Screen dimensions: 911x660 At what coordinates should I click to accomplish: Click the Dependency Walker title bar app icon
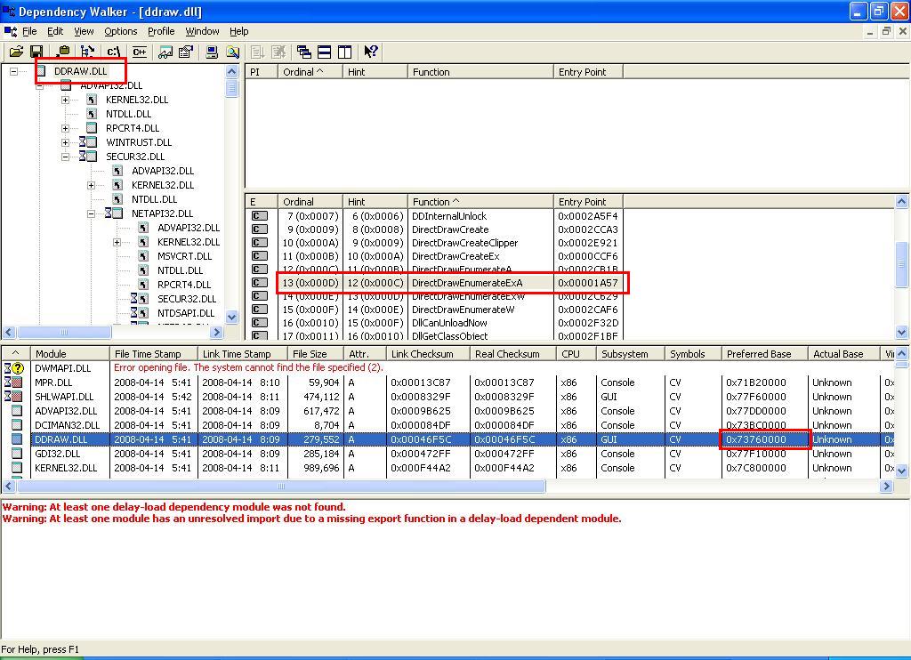[x=9, y=12]
